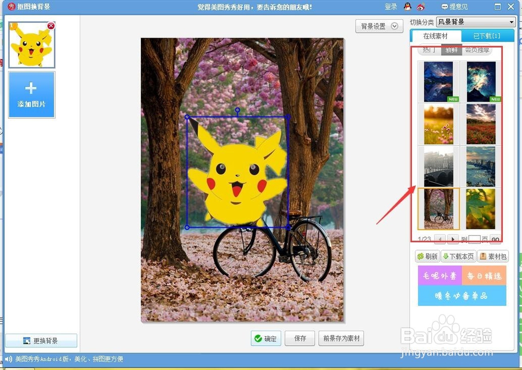Click the 添加图片 add image button
The image size is (522, 370).
[x=32, y=95]
